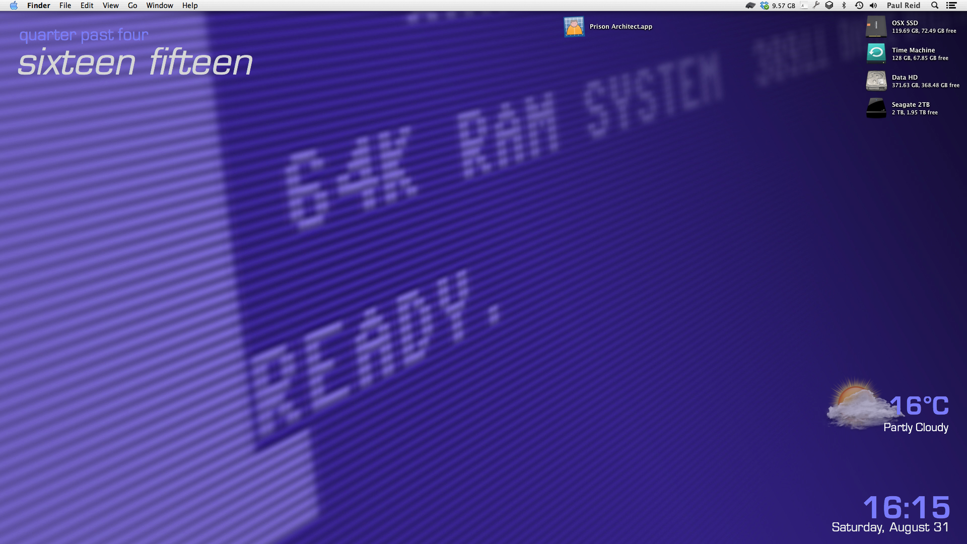Open the Edit menu
The width and height of the screenshot is (967, 544).
87,6
